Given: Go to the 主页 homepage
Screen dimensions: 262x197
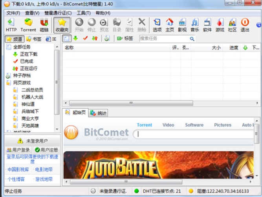Looking at the screenshot, I should [x=170, y=25].
